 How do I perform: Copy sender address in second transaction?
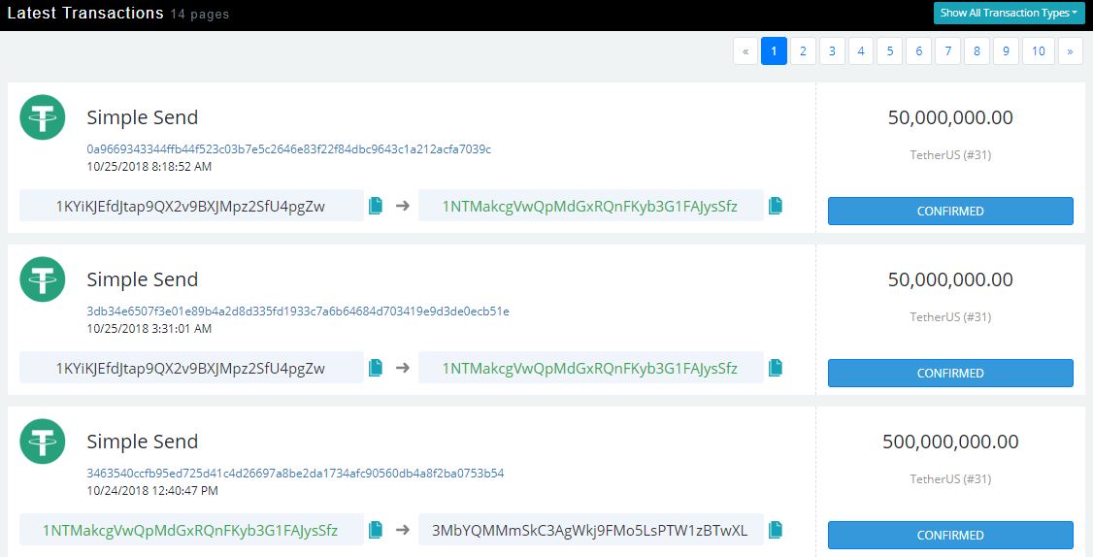pos(376,368)
